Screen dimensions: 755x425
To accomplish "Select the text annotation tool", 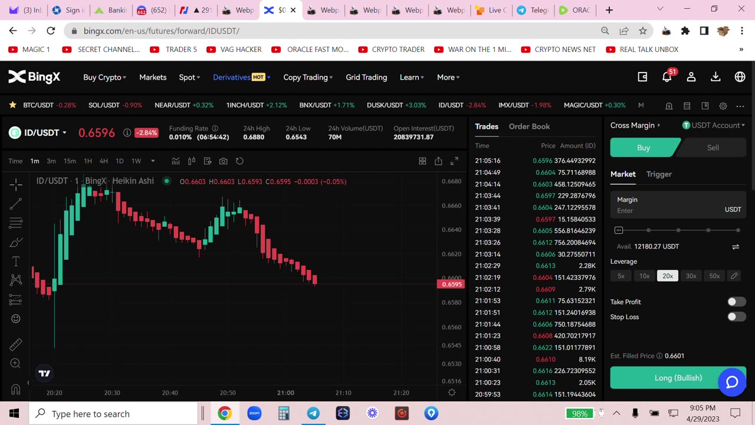I will coord(16,261).
